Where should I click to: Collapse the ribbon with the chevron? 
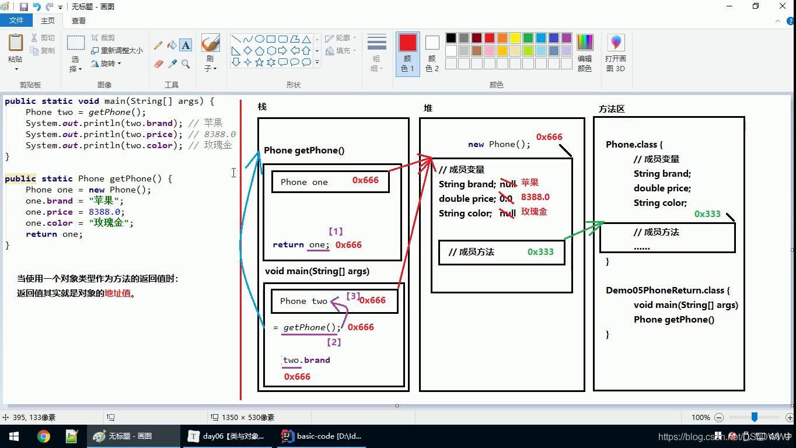click(x=778, y=20)
